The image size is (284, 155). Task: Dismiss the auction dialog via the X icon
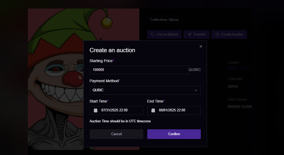[x=201, y=46]
